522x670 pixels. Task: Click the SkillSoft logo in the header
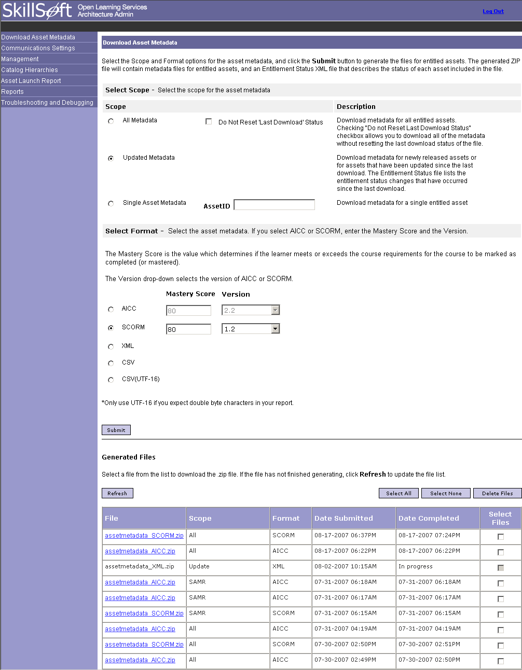coord(36,10)
